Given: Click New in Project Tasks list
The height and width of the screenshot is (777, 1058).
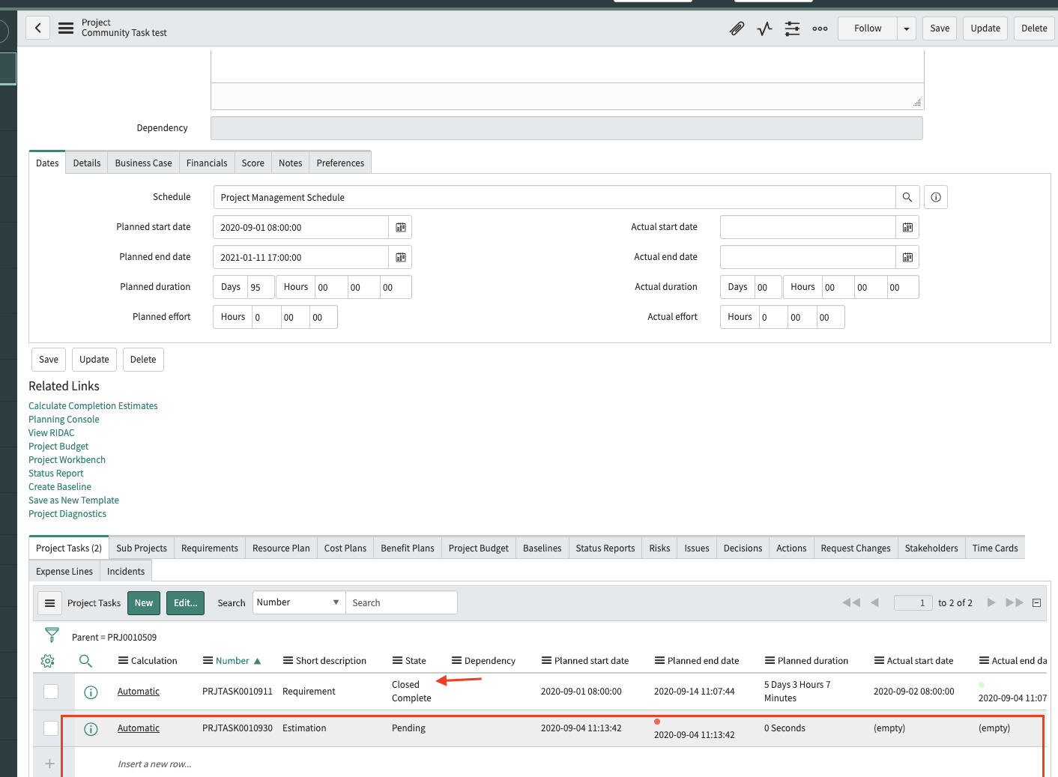Looking at the screenshot, I should [x=144, y=603].
